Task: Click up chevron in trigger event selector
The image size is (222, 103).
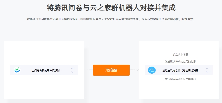Action: [x=72, y=68]
